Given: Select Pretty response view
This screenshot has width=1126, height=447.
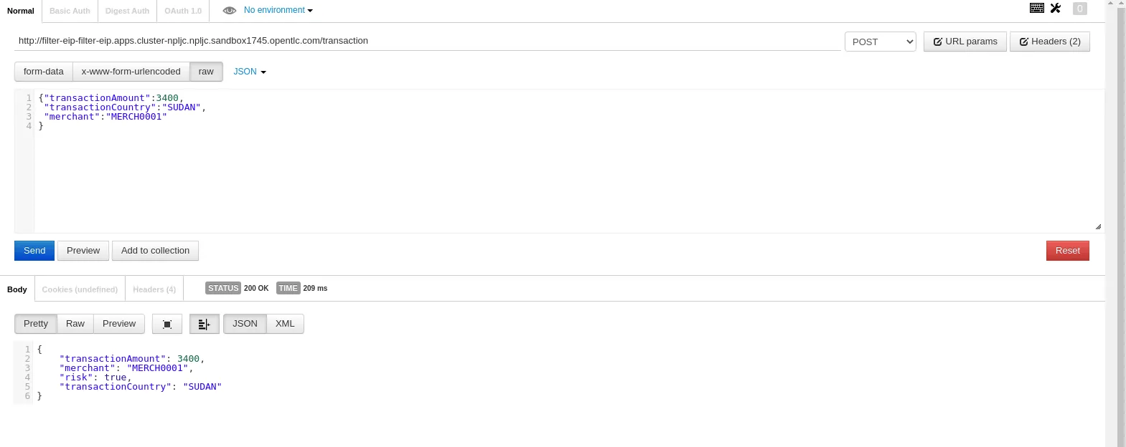Looking at the screenshot, I should [36, 324].
